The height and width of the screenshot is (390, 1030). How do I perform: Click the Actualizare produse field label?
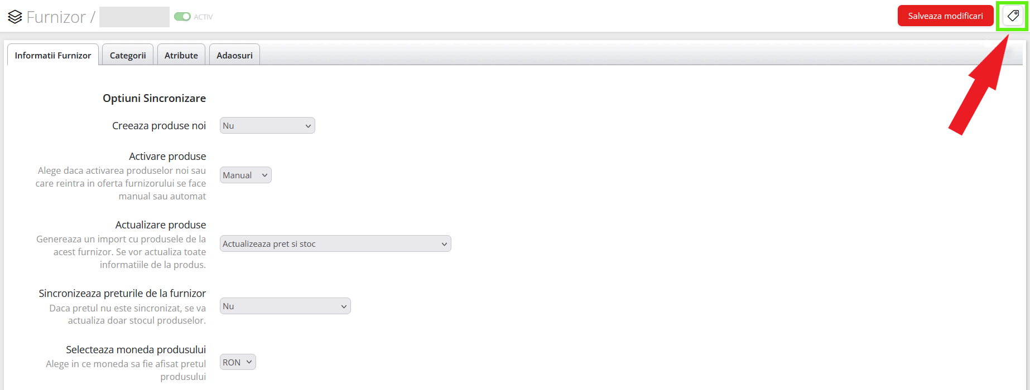click(161, 225)
